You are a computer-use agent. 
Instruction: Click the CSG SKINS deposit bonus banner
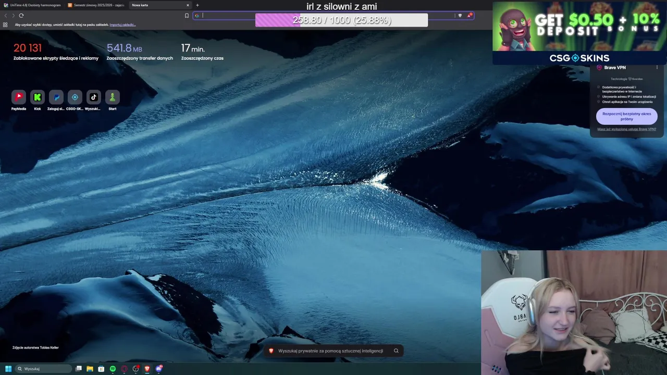(x=579, y=32)
